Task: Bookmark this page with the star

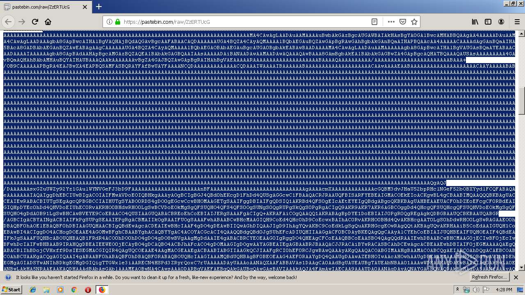Action: (414, 22)
